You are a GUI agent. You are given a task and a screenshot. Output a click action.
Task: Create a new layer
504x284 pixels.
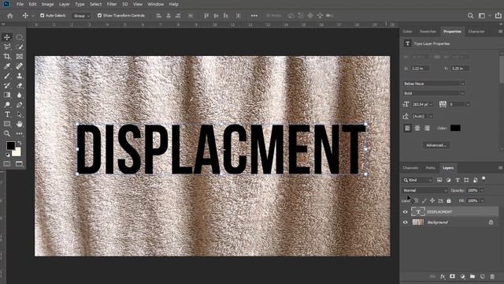[x=482, y=276]
